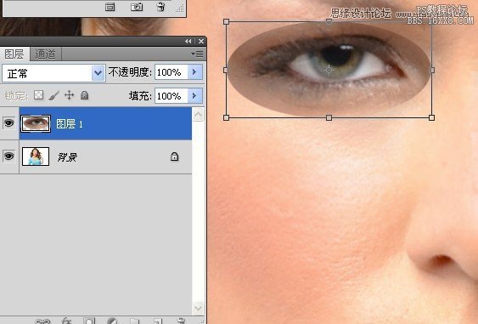Click the right-middle transform handle
This screenshot has width=478, height=324.
[x=431, y=70]
